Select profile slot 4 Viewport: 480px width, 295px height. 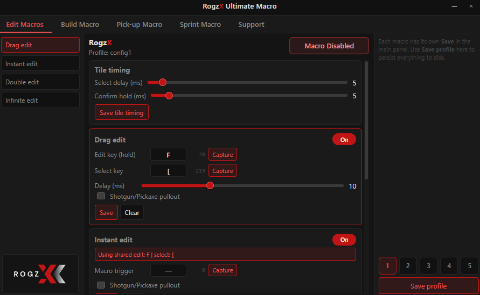[x=449, y=265]
